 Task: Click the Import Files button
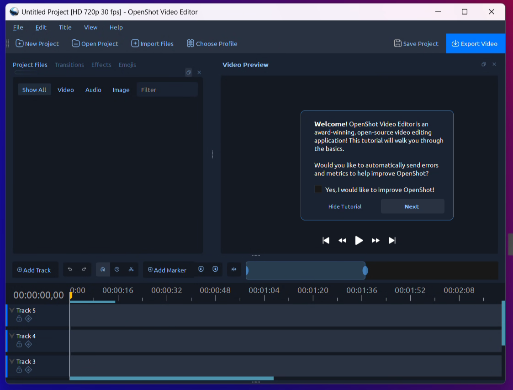point(153,43)
